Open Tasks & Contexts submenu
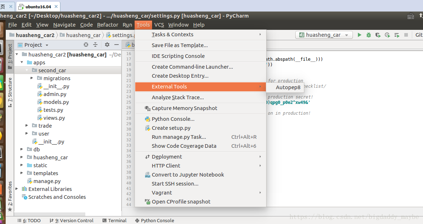The image size is (423, 224). point(200,35)
